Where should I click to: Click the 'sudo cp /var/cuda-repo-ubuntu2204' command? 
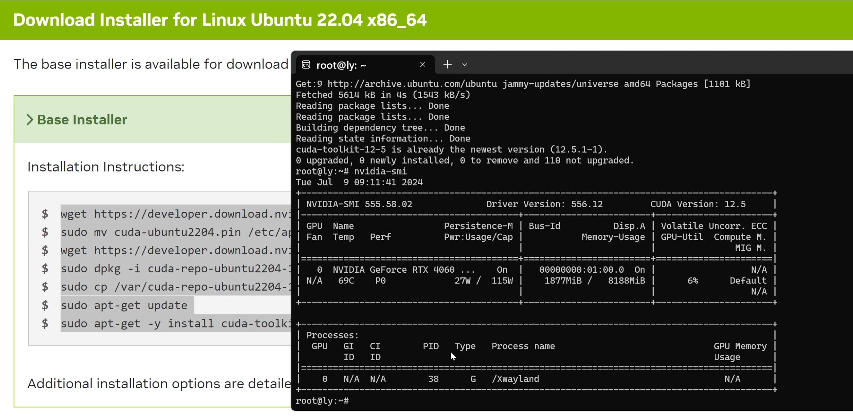[175, 287]
